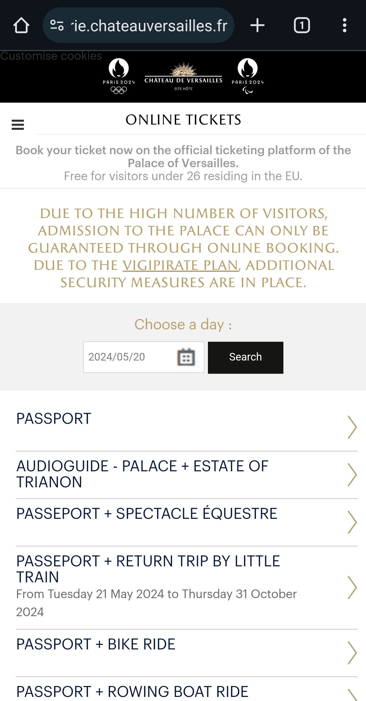Open the tab switcher showing 1 tab

click(x=302, y=26)
